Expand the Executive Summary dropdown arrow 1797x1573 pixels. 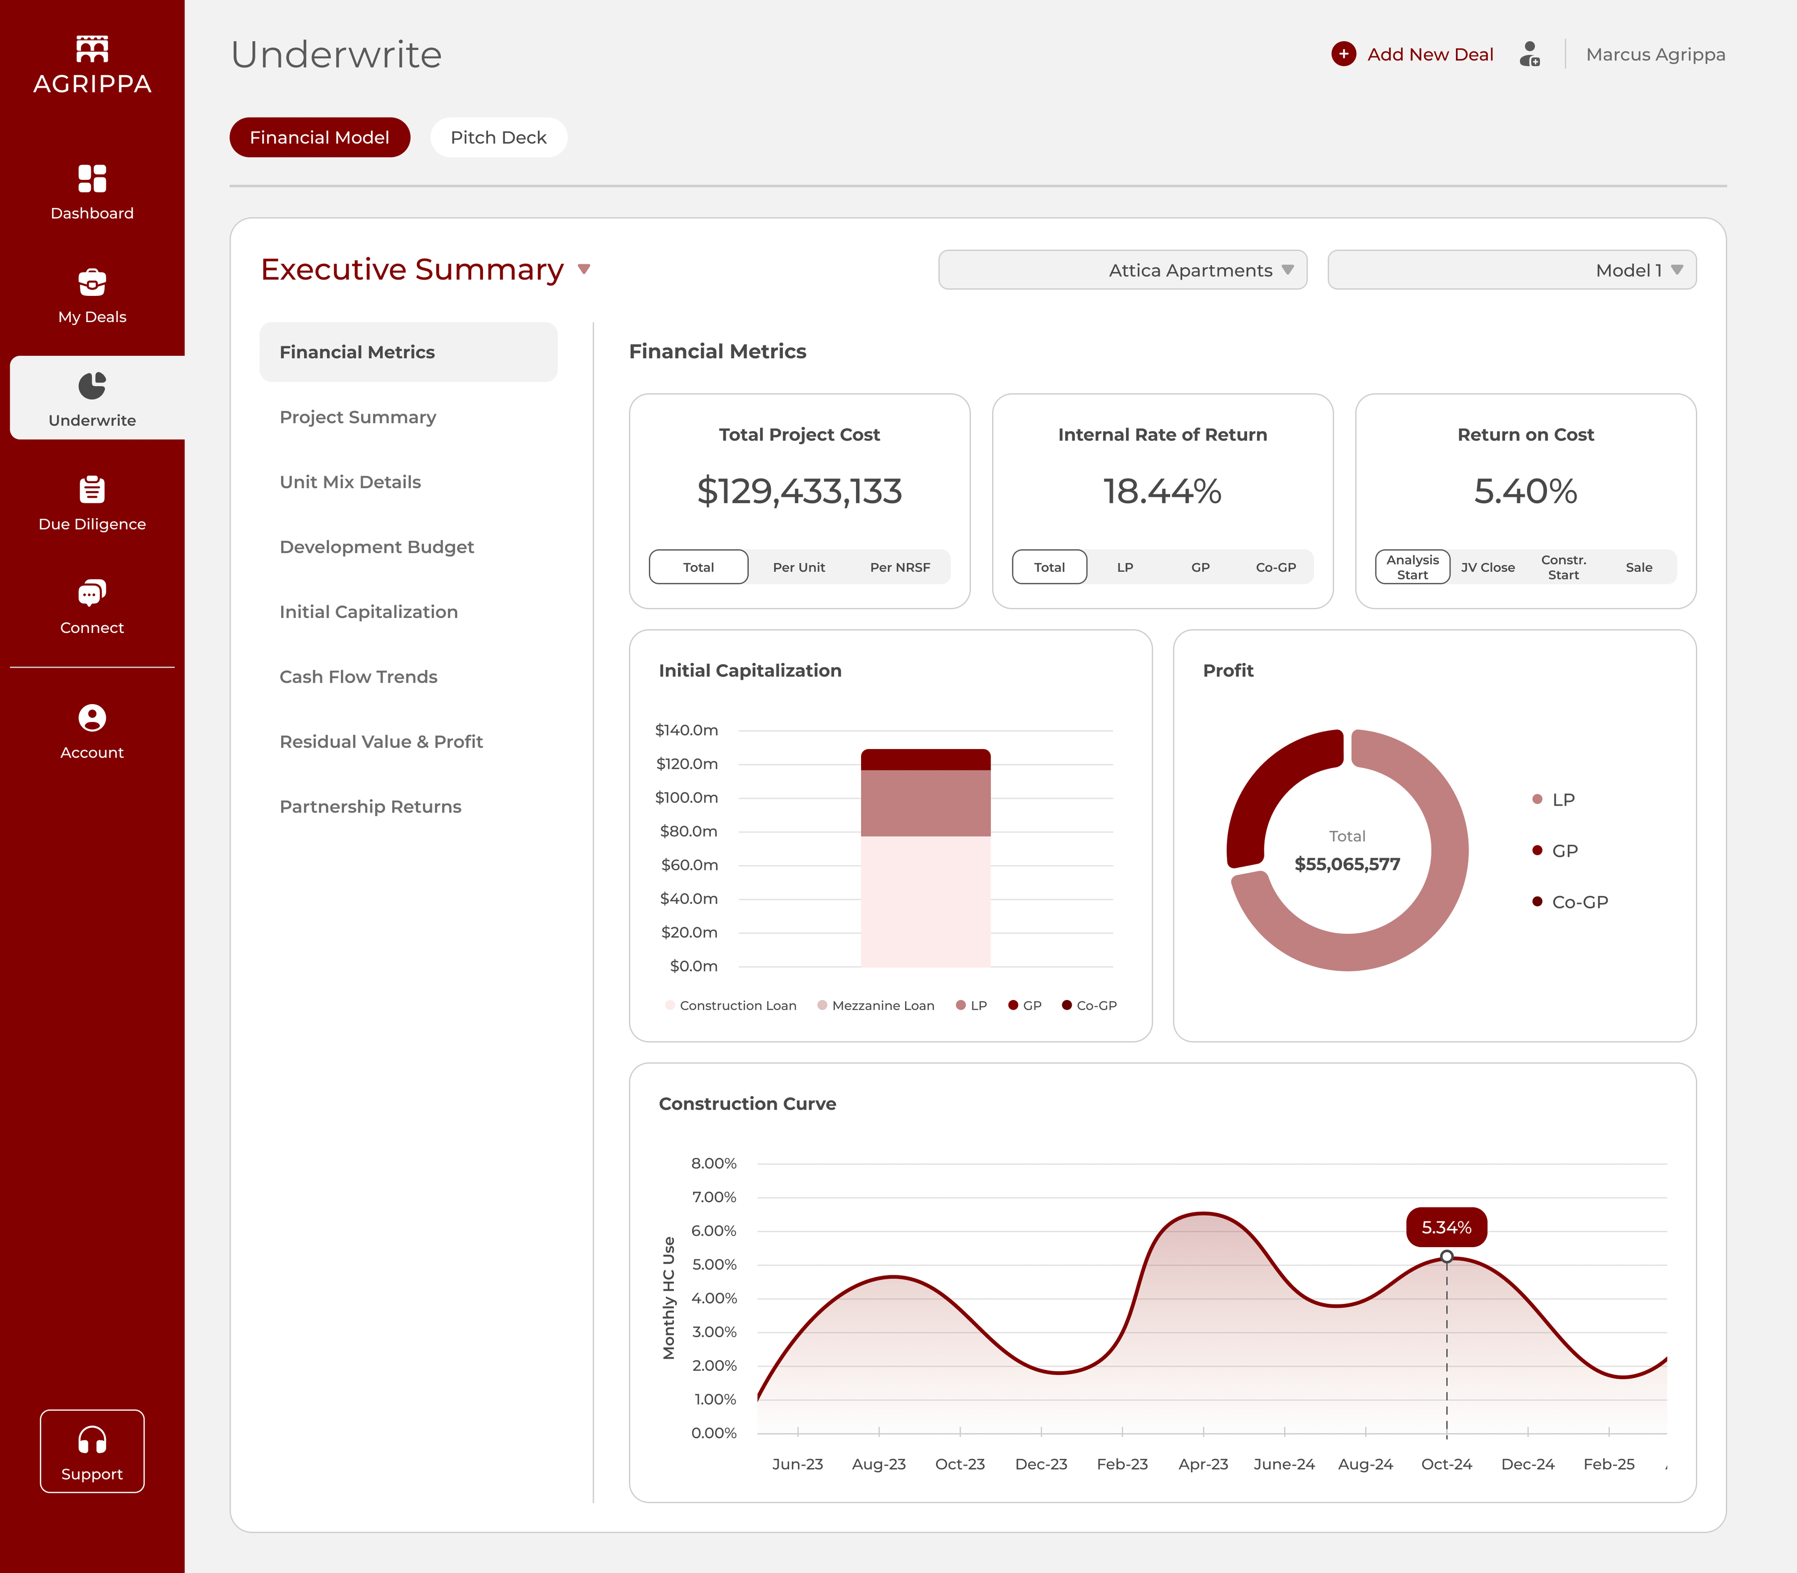584,270
